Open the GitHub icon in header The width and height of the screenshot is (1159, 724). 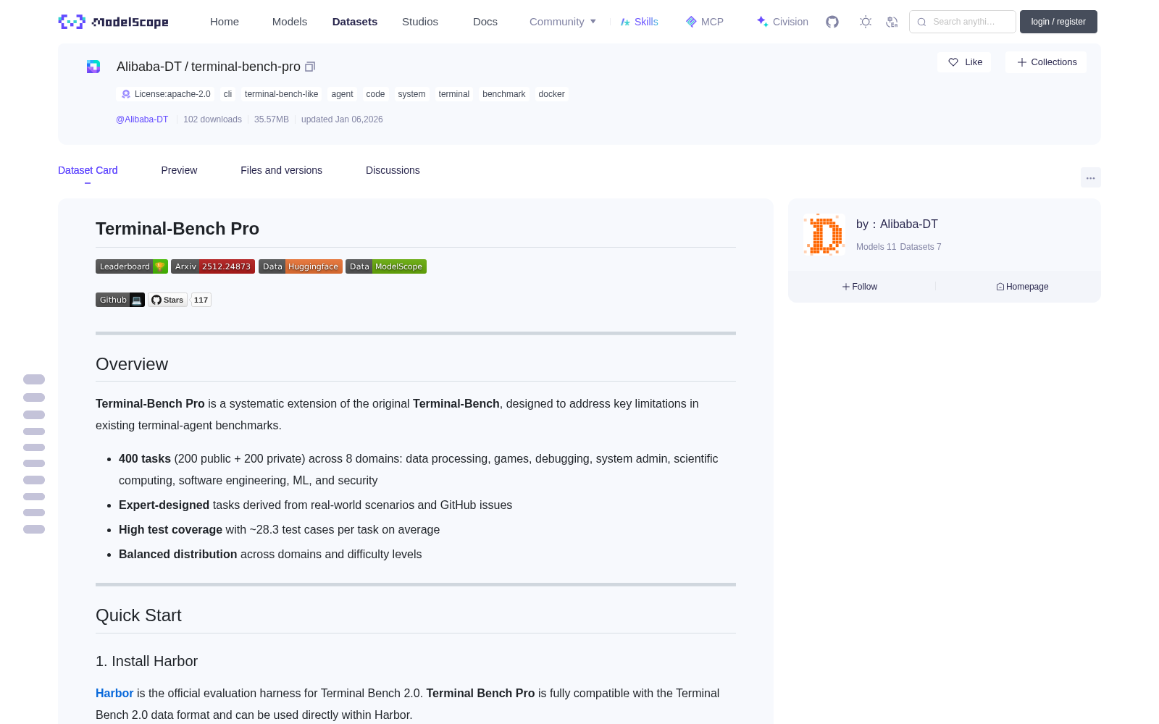[x=832, y=22]
